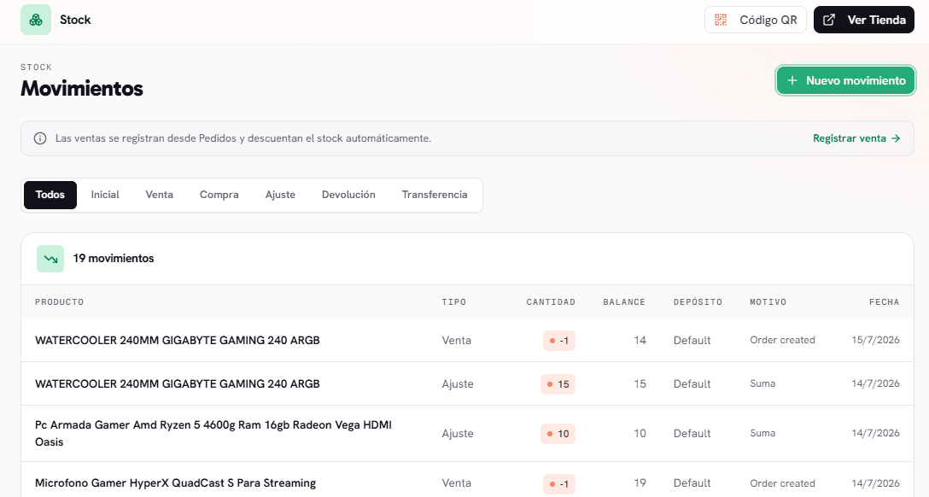Click the BALANCE column header
The image size is (929, 497).
coord(624,302)
